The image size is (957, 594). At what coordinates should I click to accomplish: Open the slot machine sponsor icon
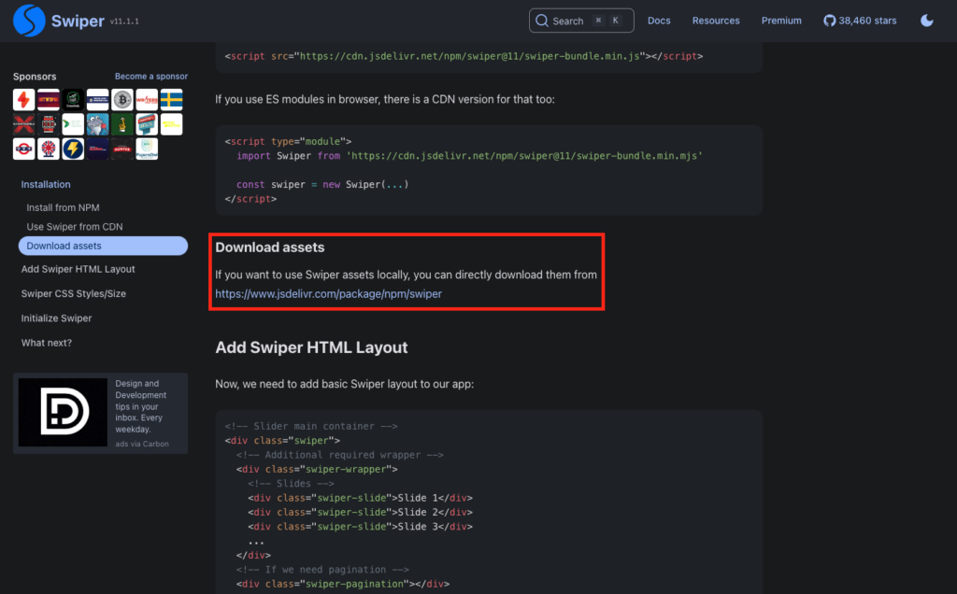click(x=49, y=124)
